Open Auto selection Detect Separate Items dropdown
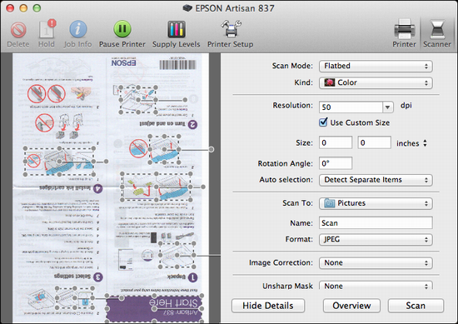The height and width of the screenshot is (324, 458). click(376, 180)
